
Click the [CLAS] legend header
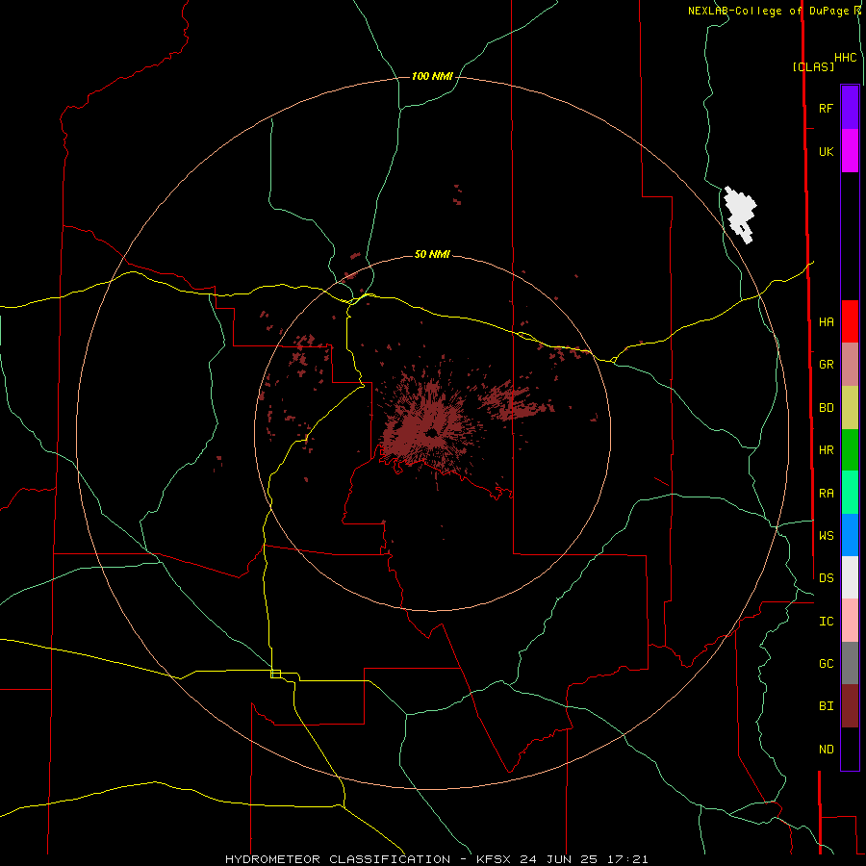[813, 66]
